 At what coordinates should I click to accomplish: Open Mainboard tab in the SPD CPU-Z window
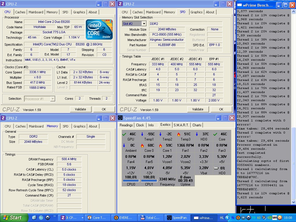click(x=153, y=12)
